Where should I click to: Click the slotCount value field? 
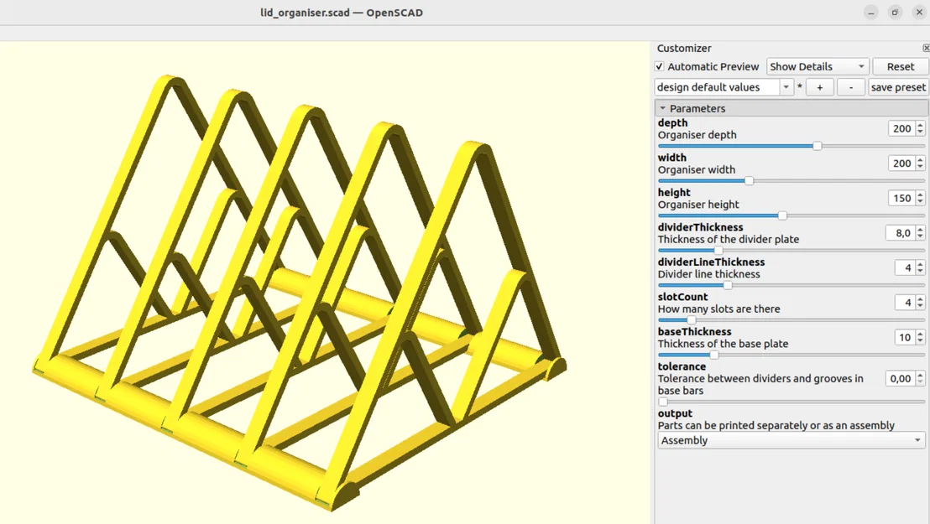point(905,303)
